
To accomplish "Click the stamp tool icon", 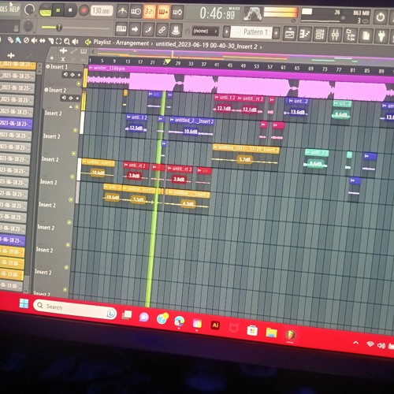I will (x=176, y=31).
